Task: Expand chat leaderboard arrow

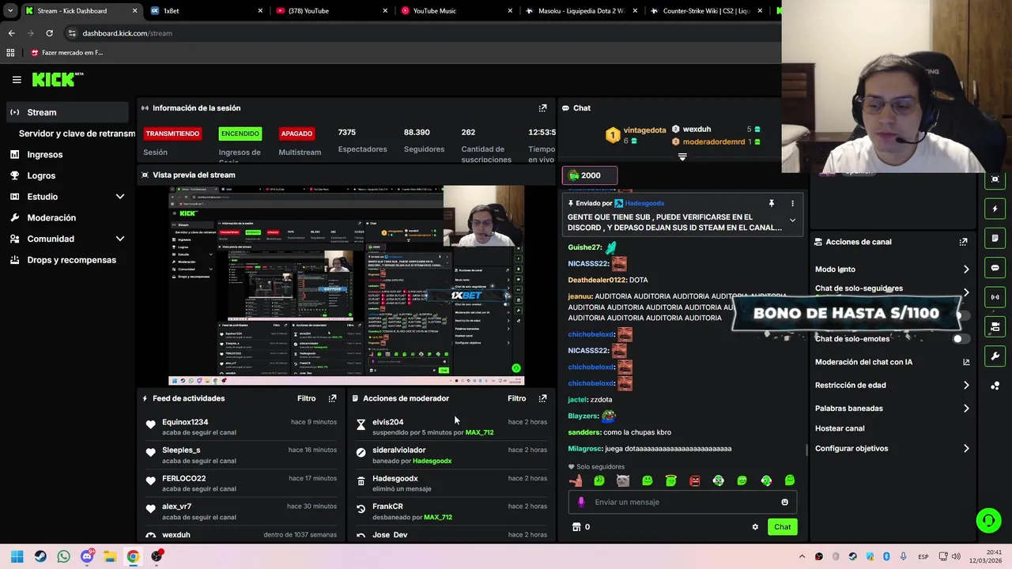Action: point(682,156)
